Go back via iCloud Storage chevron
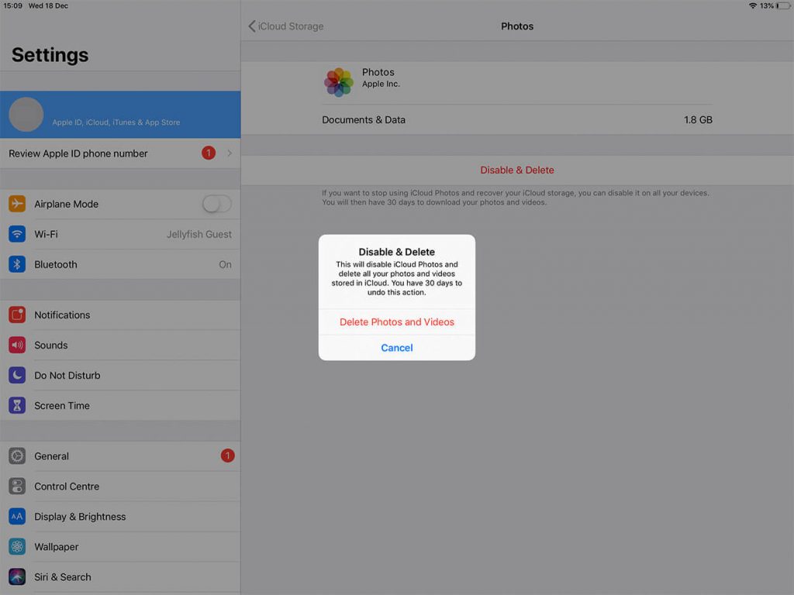Viewport: 794px width, 595px height. click(252, 26)
